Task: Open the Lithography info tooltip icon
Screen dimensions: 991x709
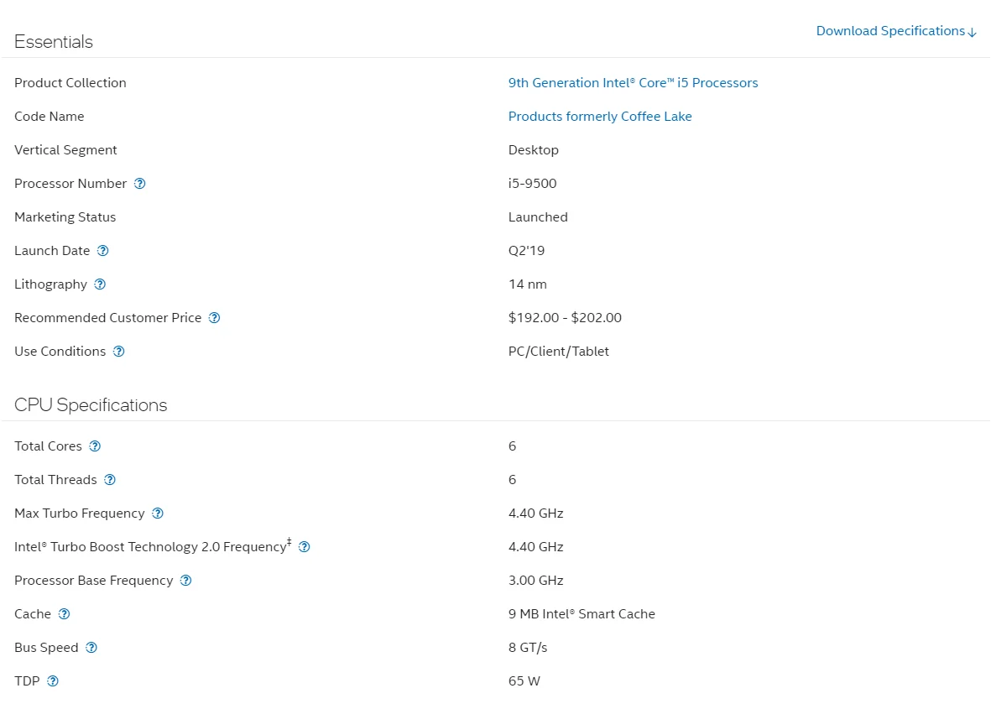Action: 100,284
